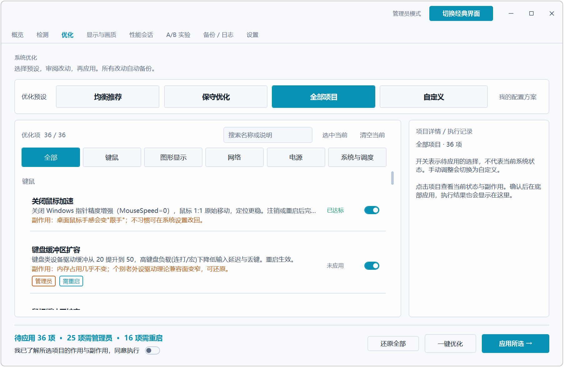Choose the 均衡推荐 preset
This screenshot has width=564, height=367.
tap(108, 97)
